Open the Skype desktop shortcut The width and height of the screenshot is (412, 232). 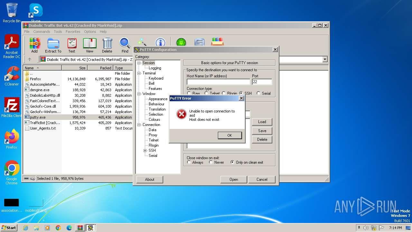pos(36,13)
